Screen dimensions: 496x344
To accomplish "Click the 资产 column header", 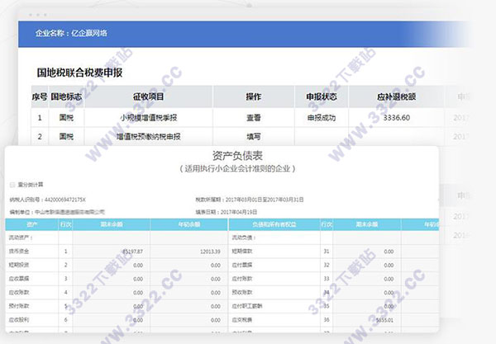I will click(32, 224).
